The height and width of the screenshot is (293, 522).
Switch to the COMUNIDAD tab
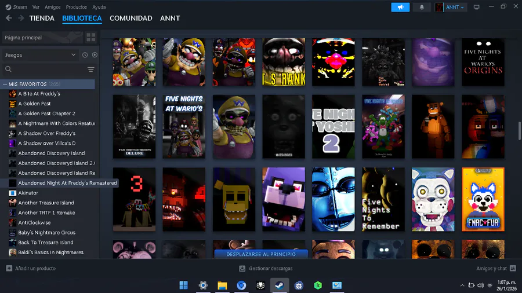pos(131,19)
